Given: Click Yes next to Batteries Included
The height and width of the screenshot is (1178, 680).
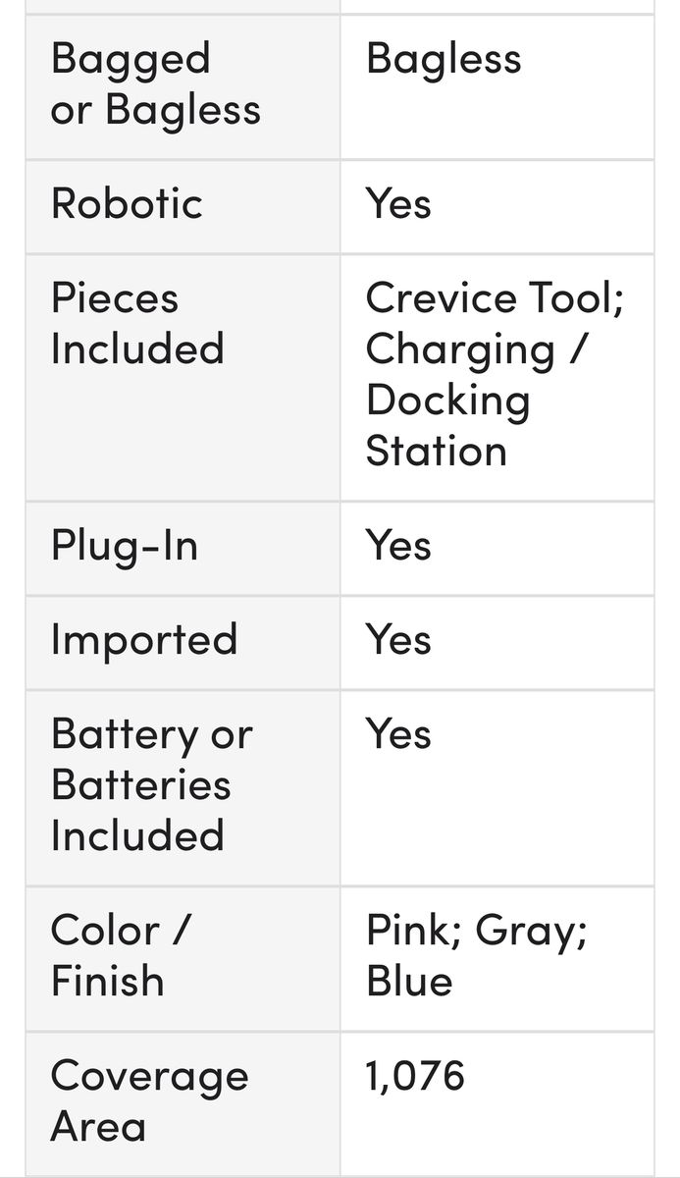Looking at the screenshot, I should click(x=398, y=734).
